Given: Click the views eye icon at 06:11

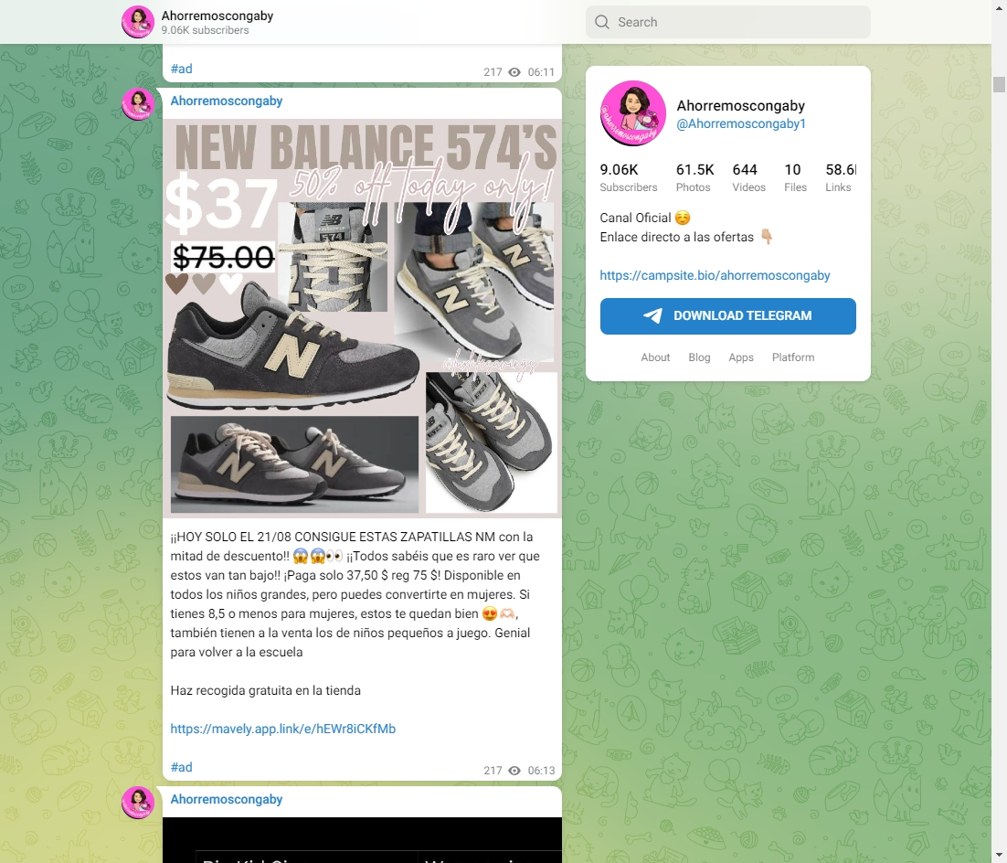Looking at the screenshot, I should 514,72.
